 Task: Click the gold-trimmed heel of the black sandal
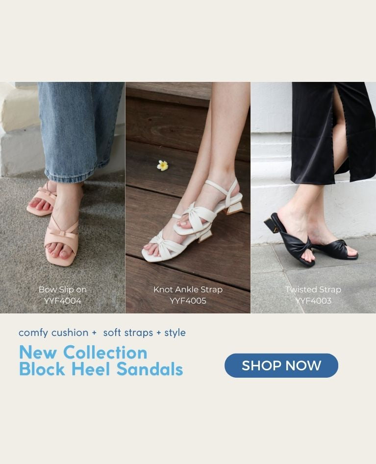[x=272, y=226]
